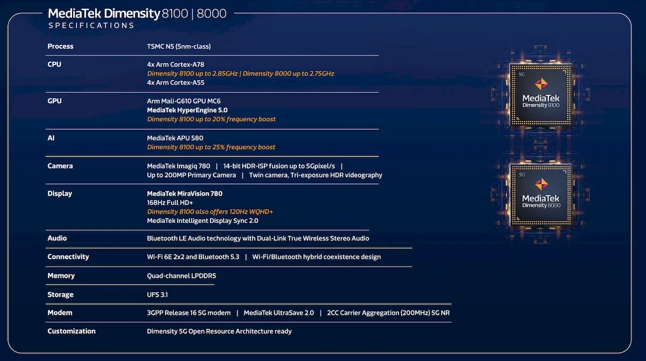Click '2CC Carrier Aggregation (200MHz) 5G NR'

coord(388,313)
